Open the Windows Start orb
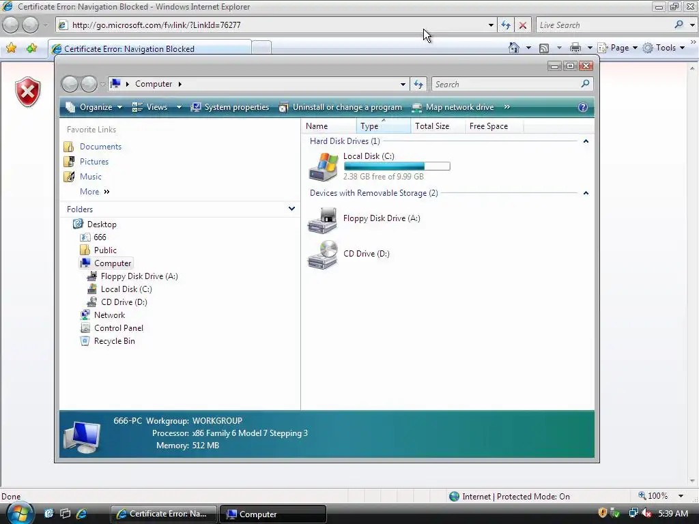699x524 pixels. click(x=20, y=513)
